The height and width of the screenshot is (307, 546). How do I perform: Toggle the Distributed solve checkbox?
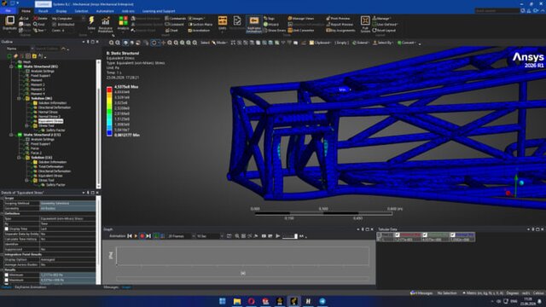[x=54, y=25]
